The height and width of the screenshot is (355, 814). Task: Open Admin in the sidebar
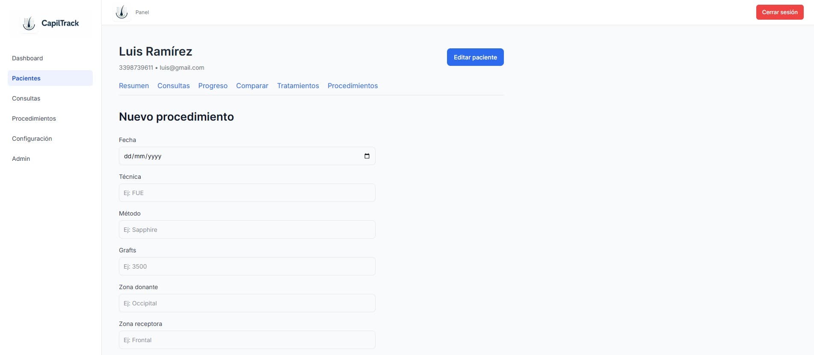pos(21,159)
